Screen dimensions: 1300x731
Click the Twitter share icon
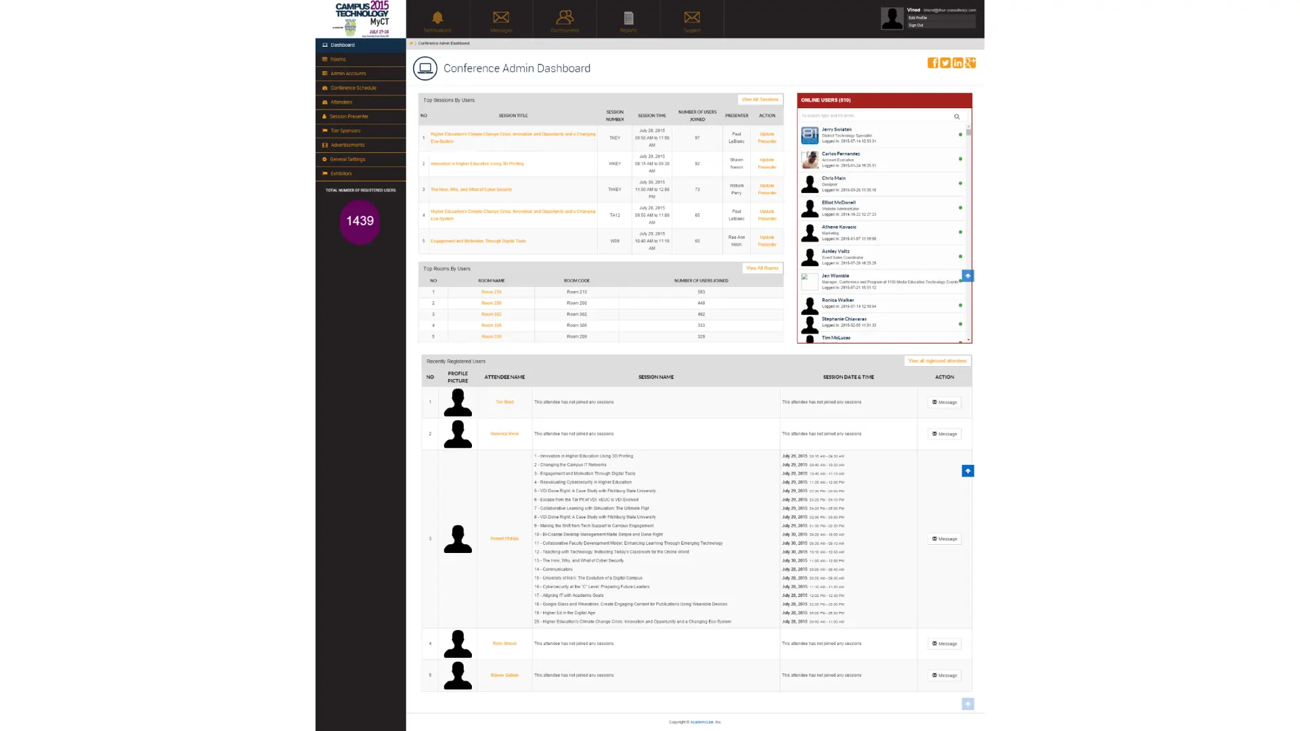tap(945, 63)
